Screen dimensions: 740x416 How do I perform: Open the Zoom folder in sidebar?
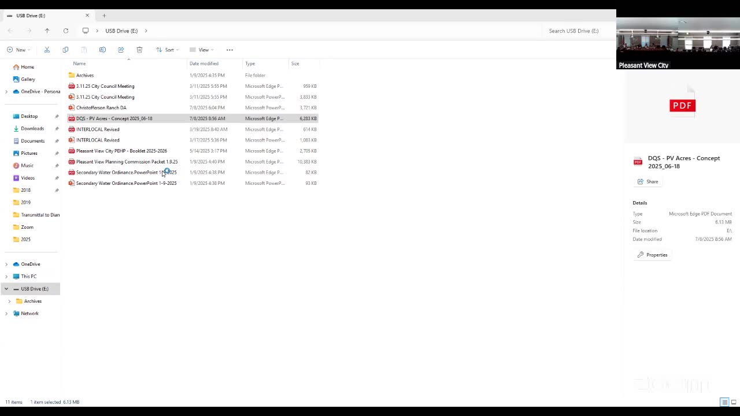click(27, 227)
